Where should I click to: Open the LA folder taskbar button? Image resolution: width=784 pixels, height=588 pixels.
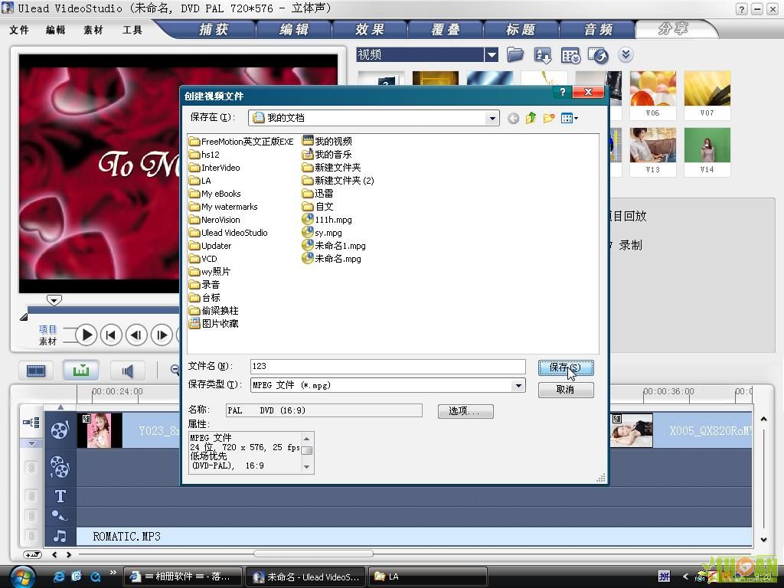click(427, 577)
